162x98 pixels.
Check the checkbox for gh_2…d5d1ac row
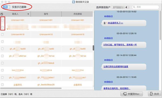2,56
